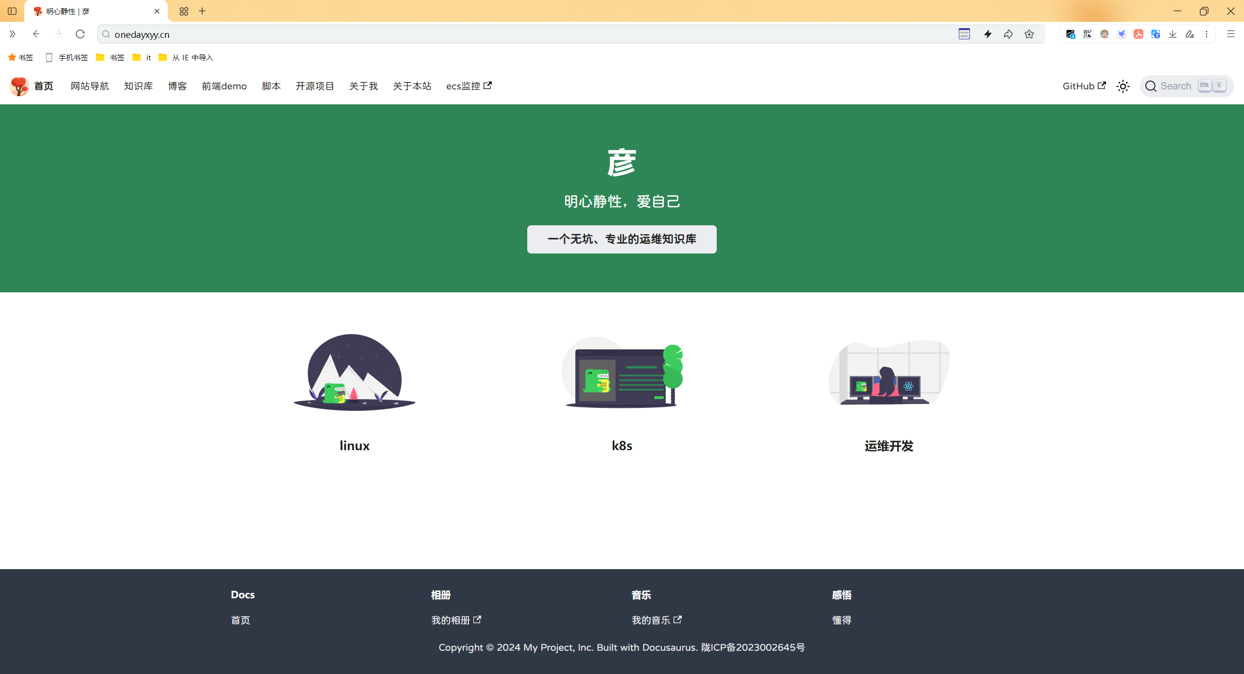Open the 知识库 navigation item
This screenshot has height=674, width=1244.
(138, 86)
